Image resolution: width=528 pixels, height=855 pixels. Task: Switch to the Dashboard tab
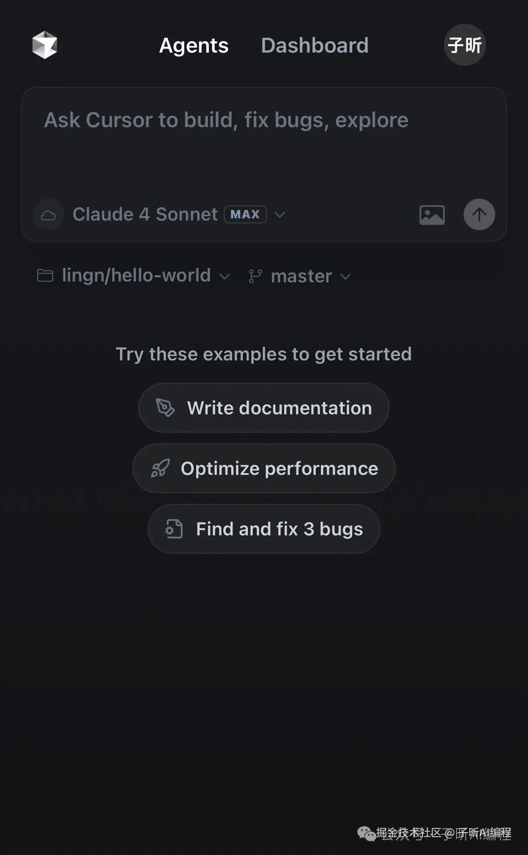(x=315, y=46)
